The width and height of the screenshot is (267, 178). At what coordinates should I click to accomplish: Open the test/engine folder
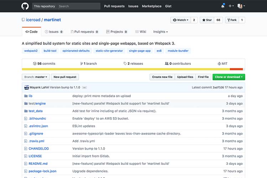pyautogui.click(x=37, y=103)
